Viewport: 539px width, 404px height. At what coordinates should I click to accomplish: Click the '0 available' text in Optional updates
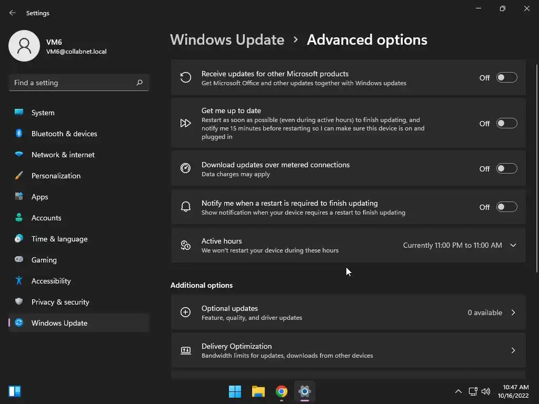[x=485, y=312]
